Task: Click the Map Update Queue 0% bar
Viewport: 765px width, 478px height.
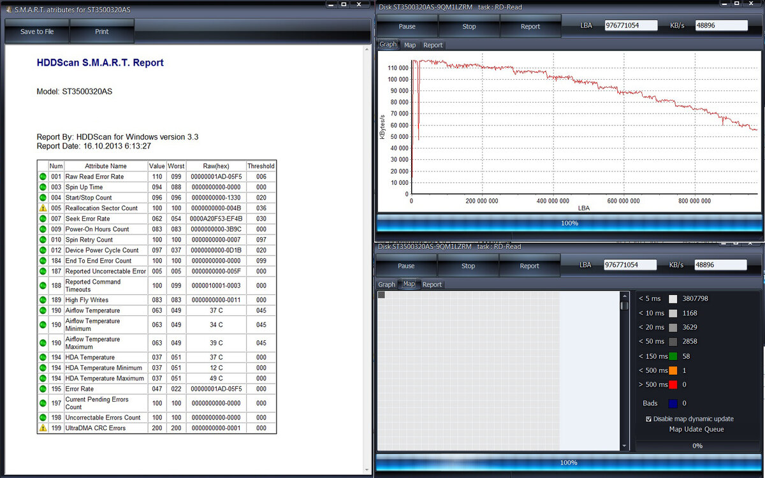Action: pos(697,445)
